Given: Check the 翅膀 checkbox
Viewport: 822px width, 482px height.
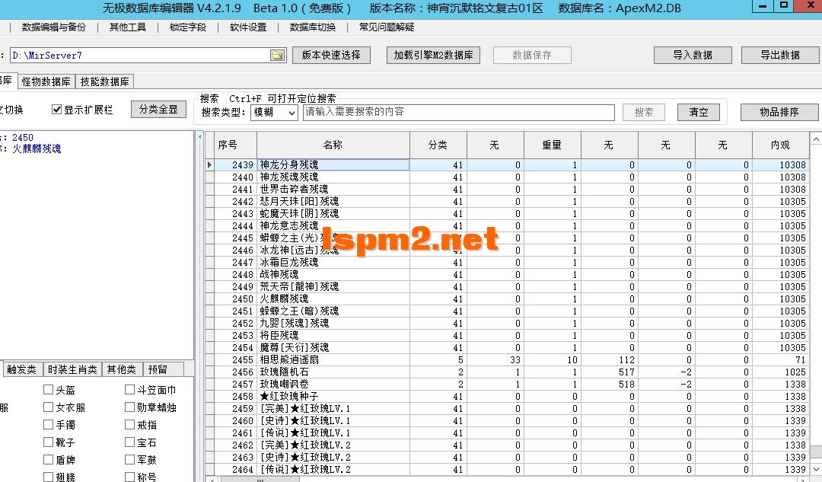Looking at the screenshot, I should point(48,477).
